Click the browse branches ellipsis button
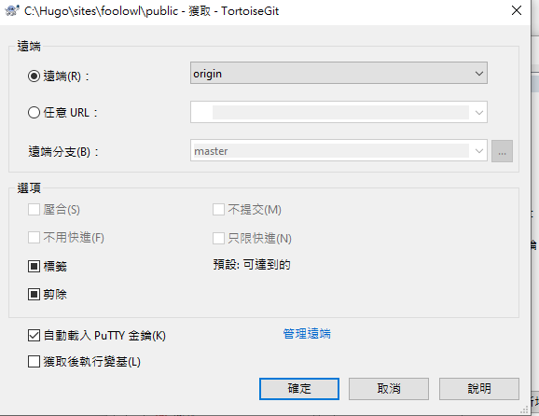 point(502,151)
